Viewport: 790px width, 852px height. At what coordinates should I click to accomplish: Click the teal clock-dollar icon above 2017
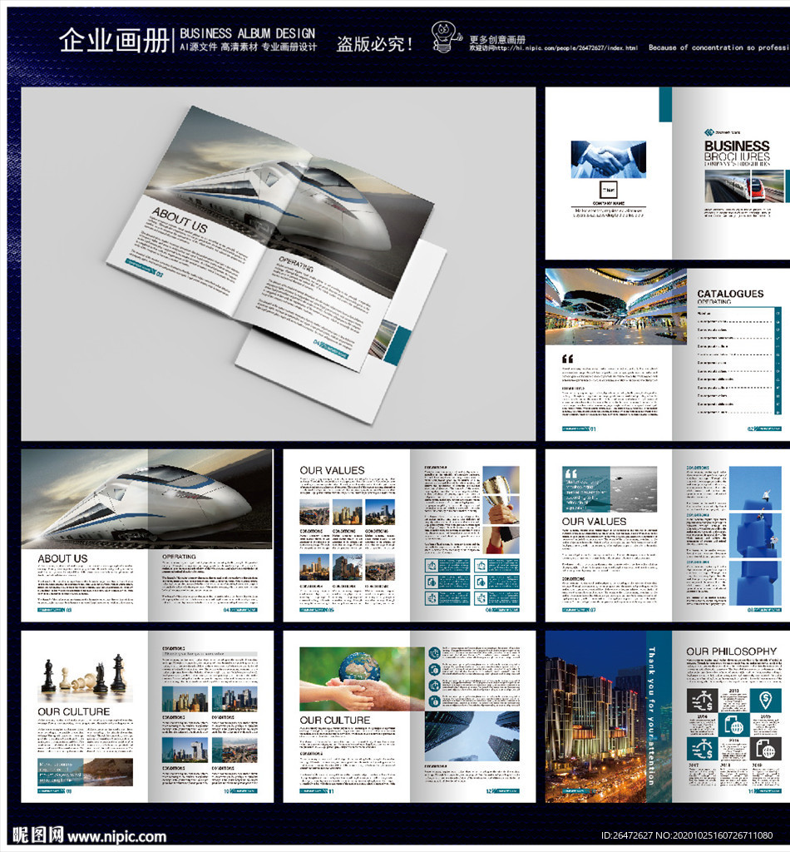click(702, 749)
